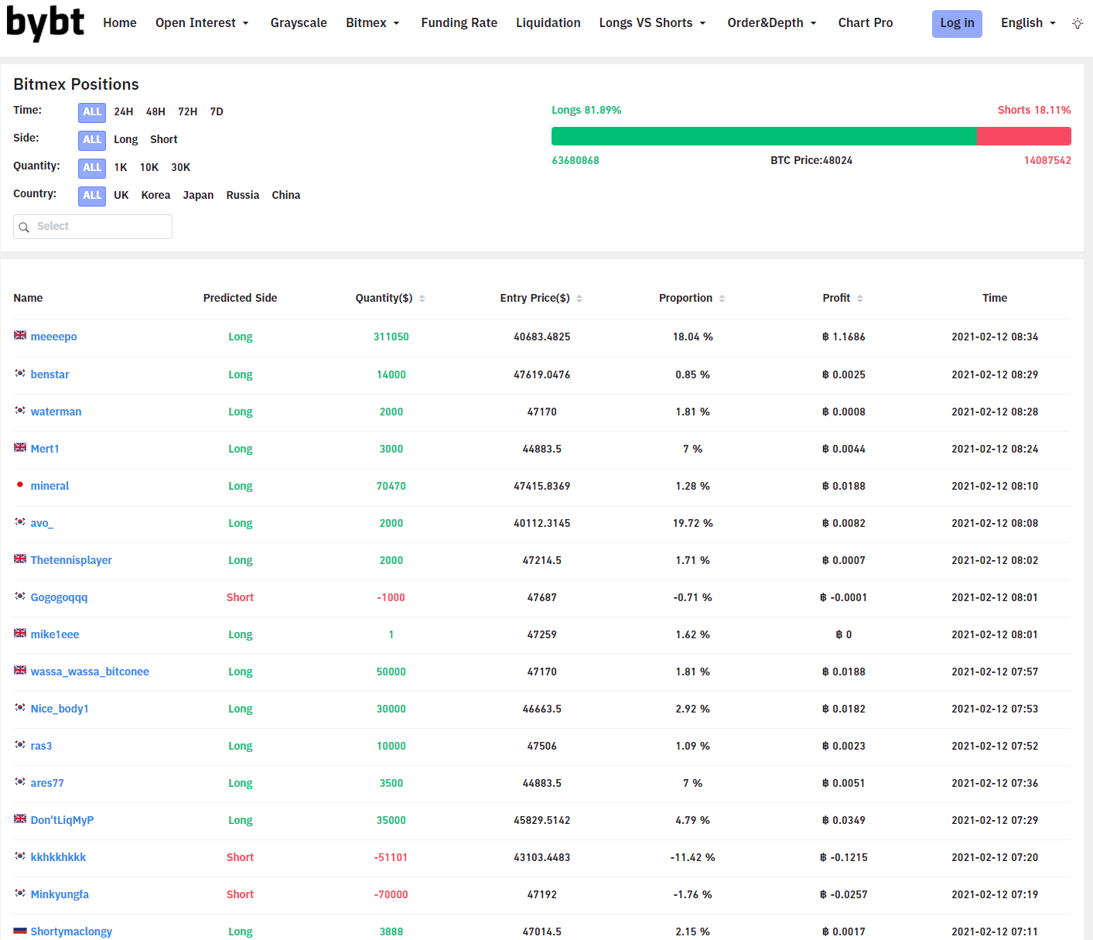1093x940 pixels.
Task: Sort table by Profit arrows
Action: tap(860, 299)
